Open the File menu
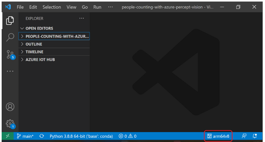 (x=20, y=7)
